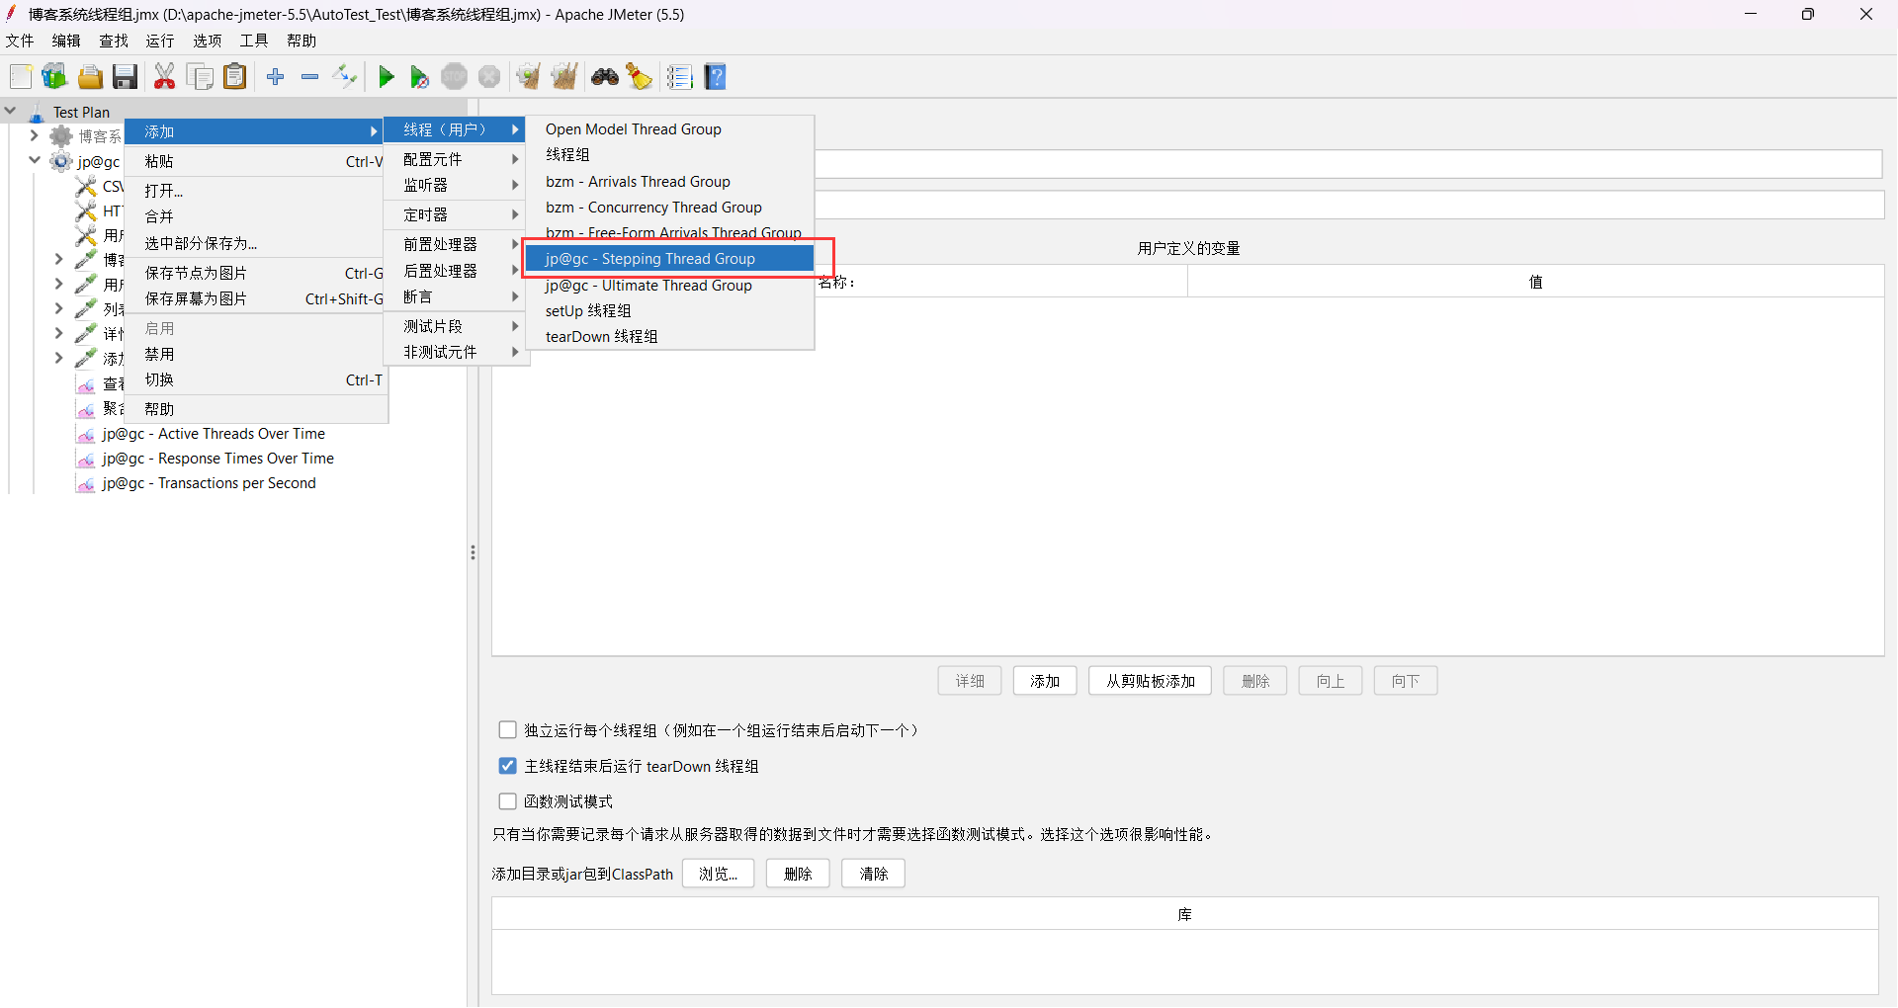Click the 值 column header
The image size is (1898, 1008).
click(1535, 282)
